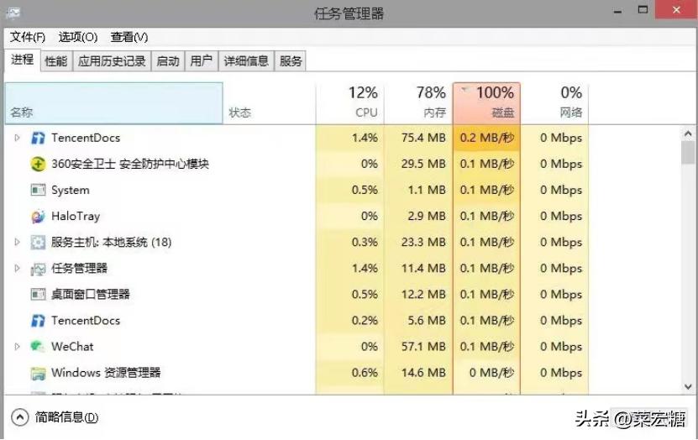Sort by the 磁盘 100% column header

coord(486,102)
